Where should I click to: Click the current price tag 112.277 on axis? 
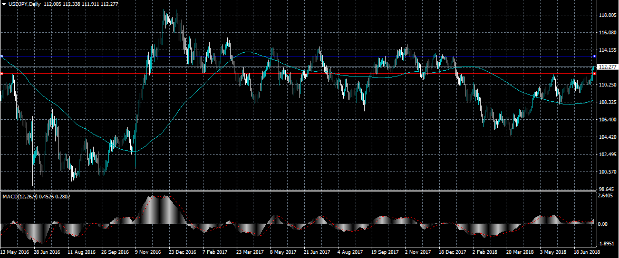point(608,67)
